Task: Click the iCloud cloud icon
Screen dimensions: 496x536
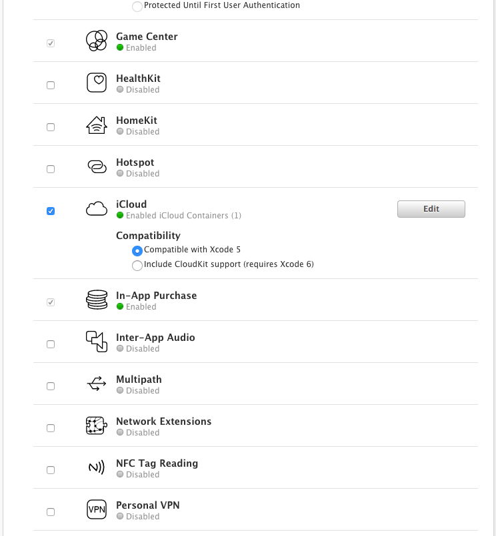Action: (97, 208)
